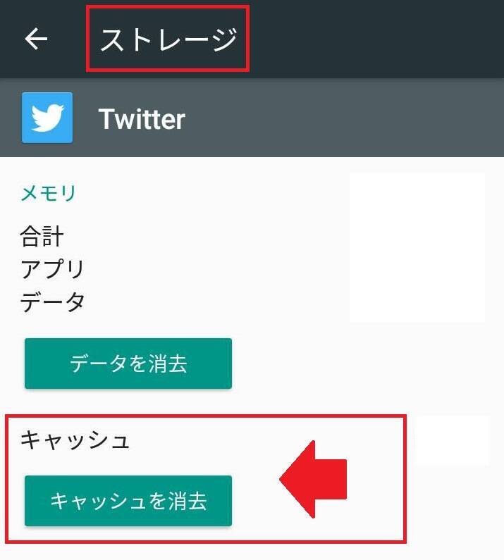
Task: Click the 合計 row label
Action: point(42,237)
